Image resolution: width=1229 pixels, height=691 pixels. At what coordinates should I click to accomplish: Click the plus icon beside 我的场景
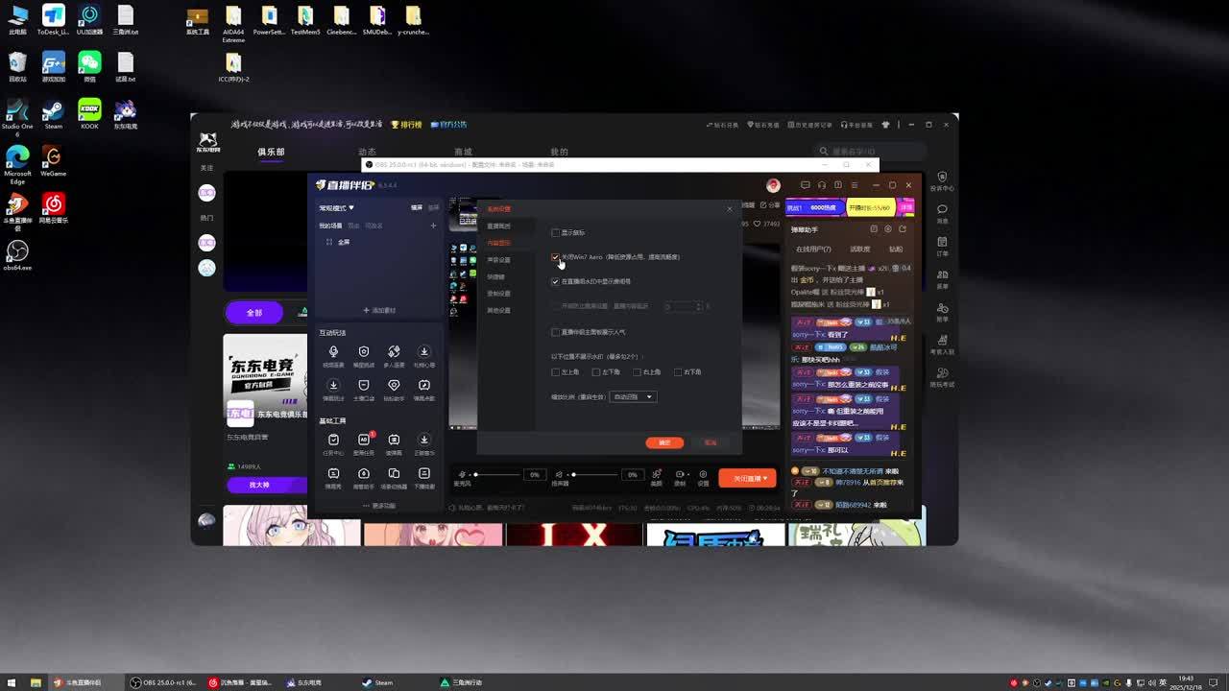433,226
